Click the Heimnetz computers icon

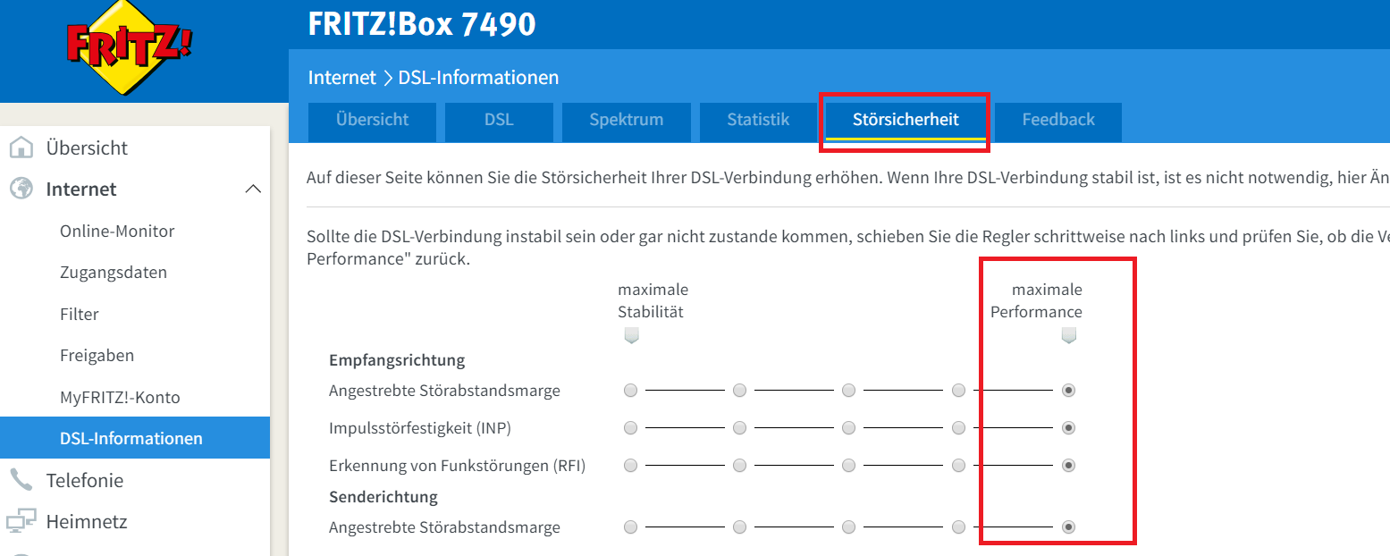(21, 521)
